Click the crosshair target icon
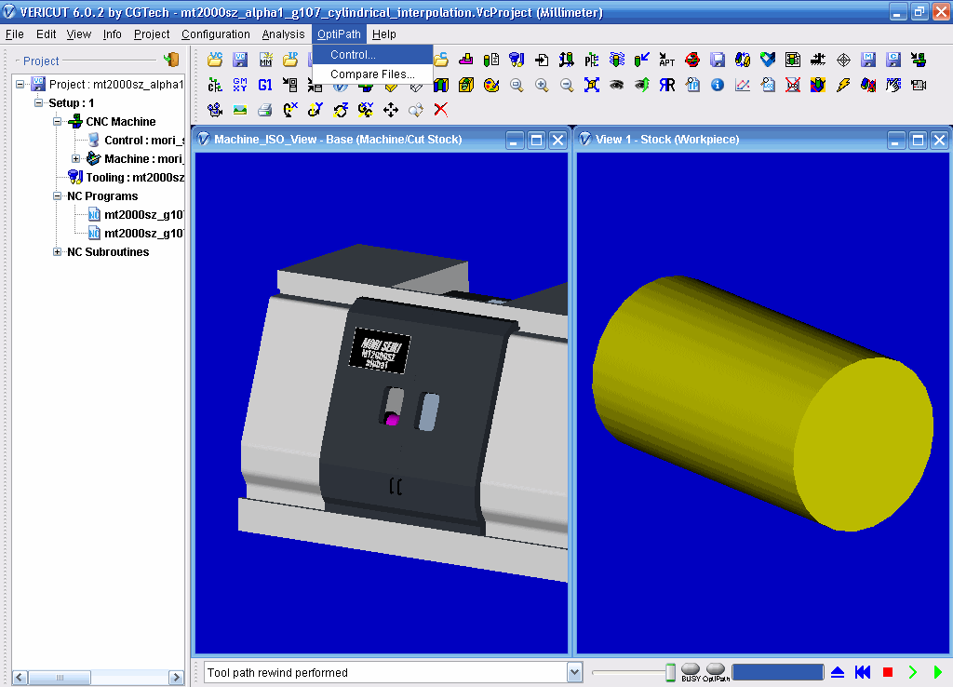This screenshot has height=687, width=953. (843, 59)
